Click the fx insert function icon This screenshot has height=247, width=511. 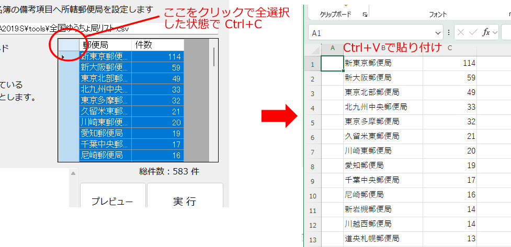(x=486, y=32)
